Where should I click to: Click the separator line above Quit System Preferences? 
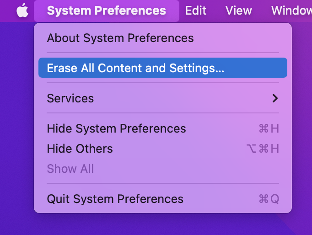tap(163, 183)
